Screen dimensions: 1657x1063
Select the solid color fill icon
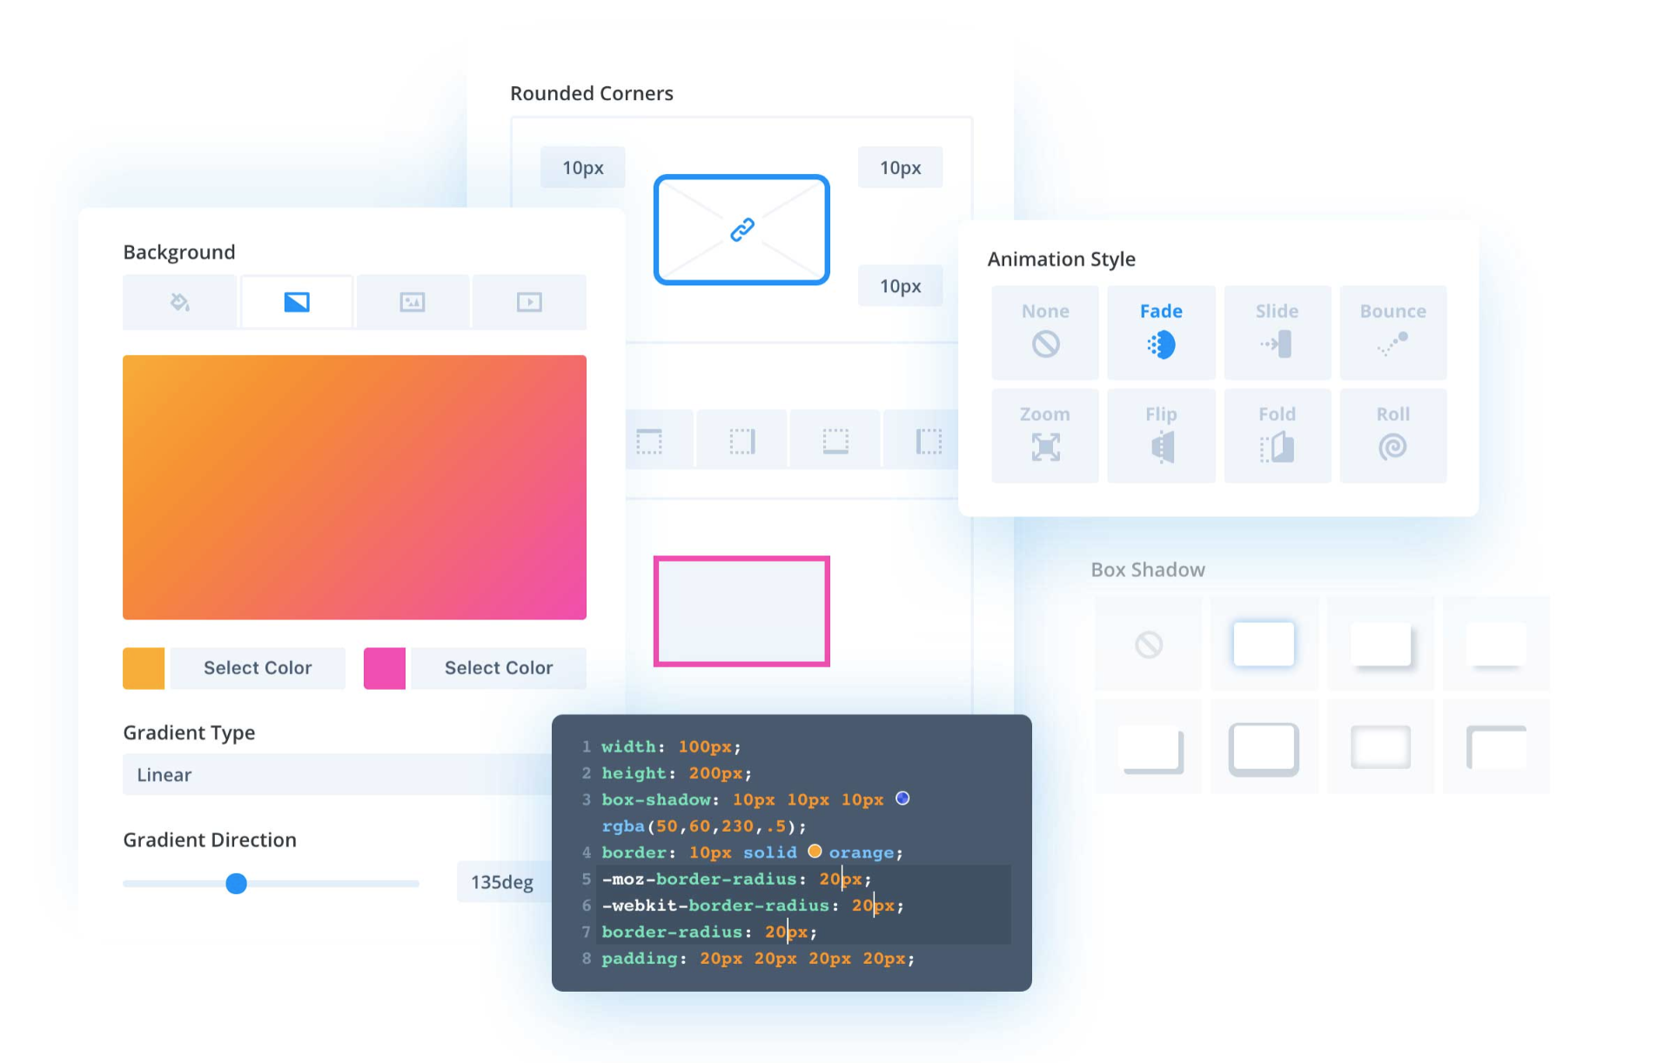pos(179,302)
